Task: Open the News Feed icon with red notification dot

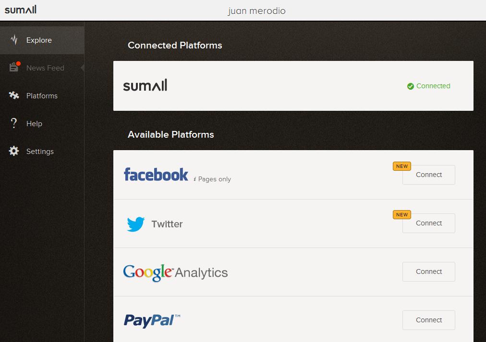Action: click(x=14, y=67)
